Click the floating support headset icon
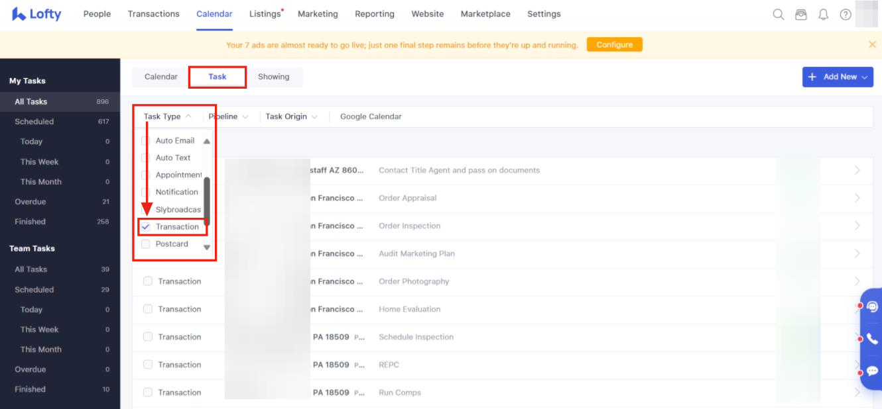 pyautogui.click(x=872, y=306)
